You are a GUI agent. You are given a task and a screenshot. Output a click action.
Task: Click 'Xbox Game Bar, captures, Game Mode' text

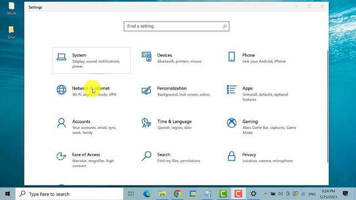[x=269, y=130]
